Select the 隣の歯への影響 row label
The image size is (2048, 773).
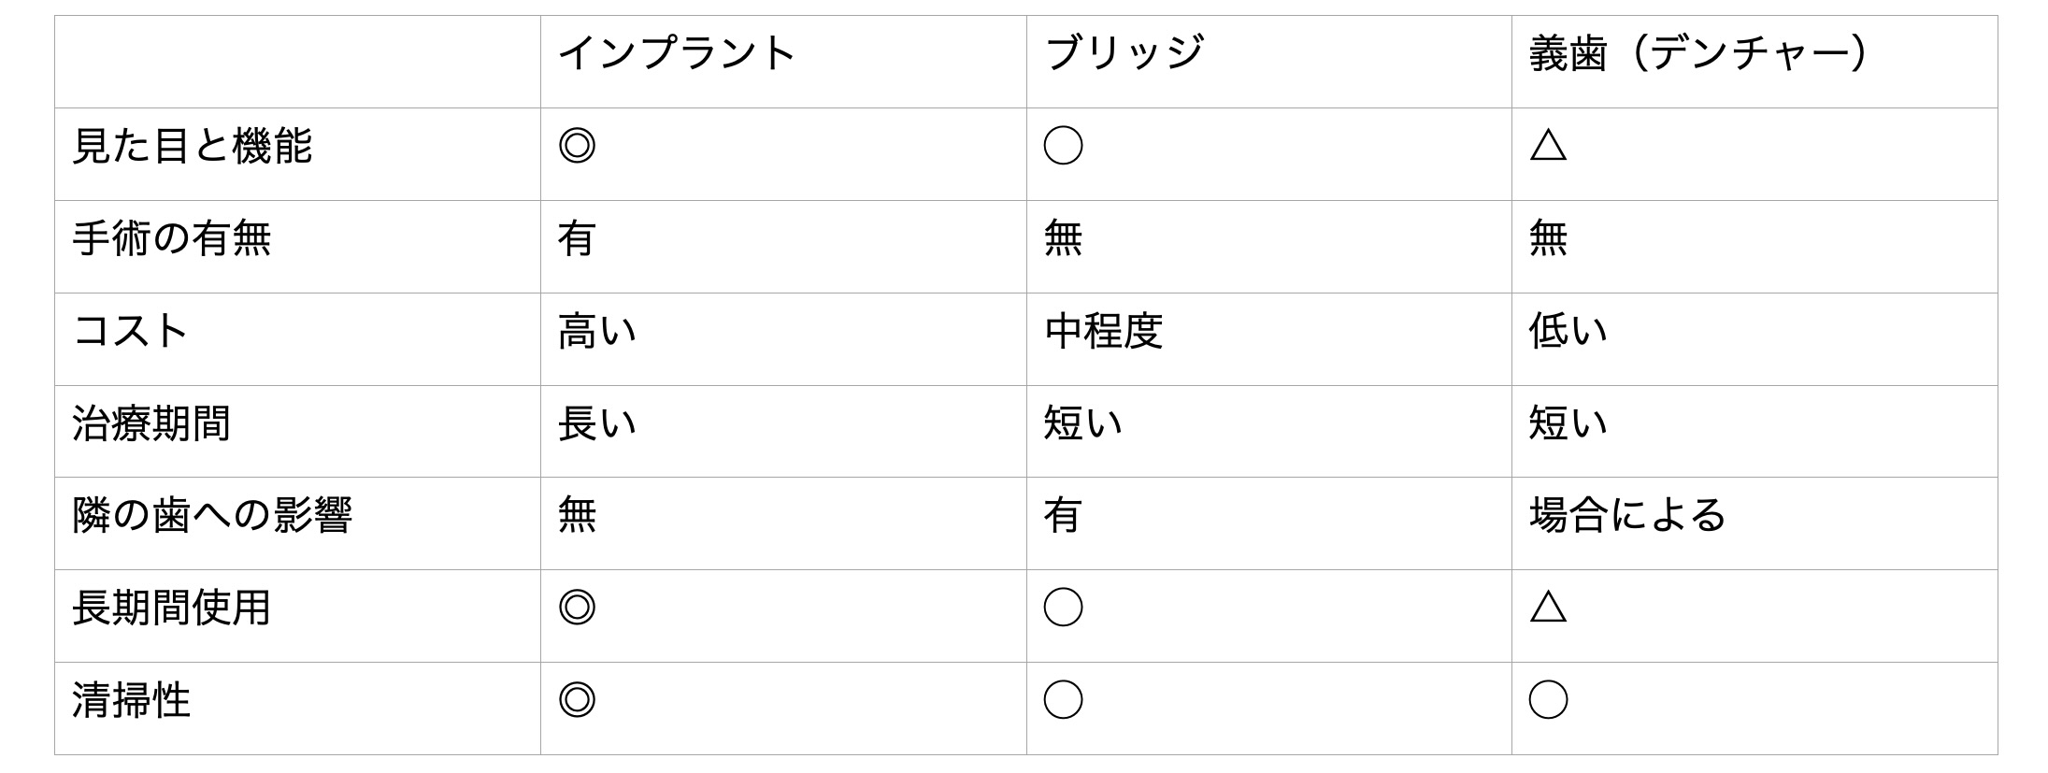[x=212, y=515]
